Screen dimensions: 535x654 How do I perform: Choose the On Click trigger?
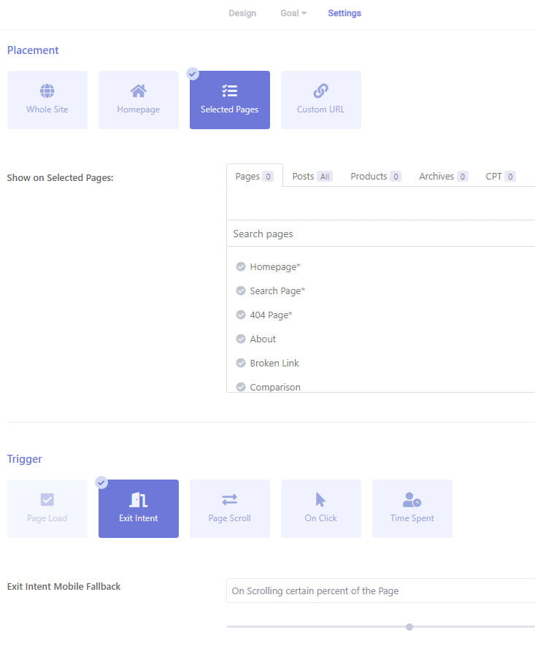point(321,509)
